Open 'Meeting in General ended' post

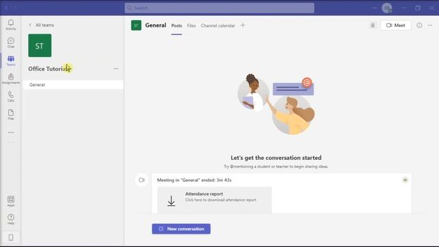pos(194,180)
